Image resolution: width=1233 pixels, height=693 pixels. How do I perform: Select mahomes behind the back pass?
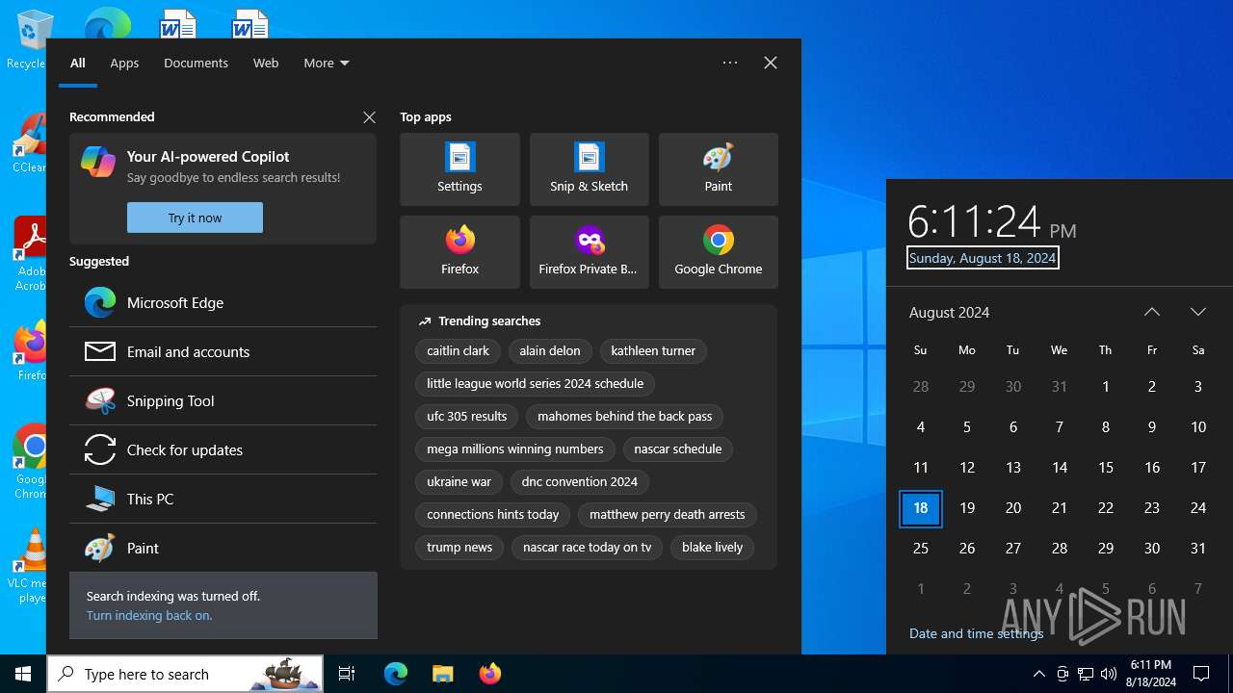(625, 417)
